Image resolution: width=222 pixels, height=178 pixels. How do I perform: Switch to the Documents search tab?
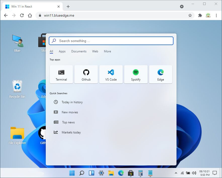point(79,51)
